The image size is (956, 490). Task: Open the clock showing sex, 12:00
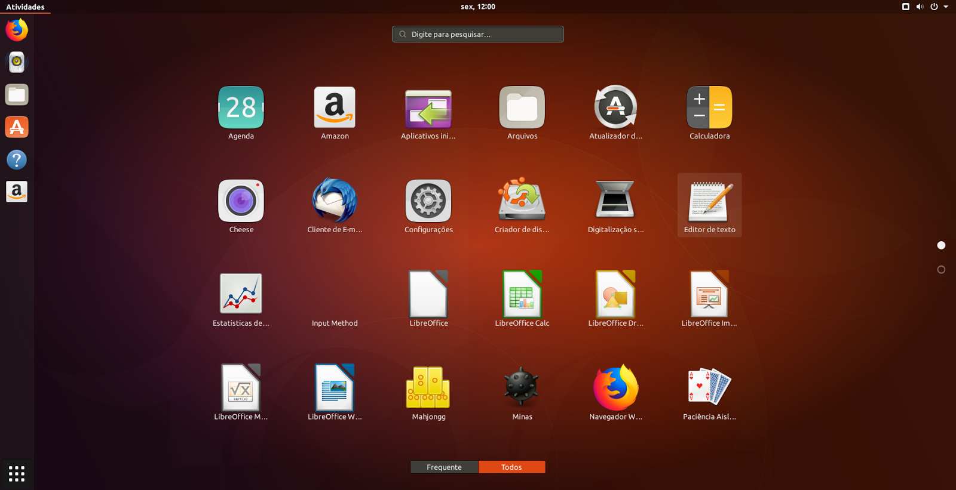(478, 7)
